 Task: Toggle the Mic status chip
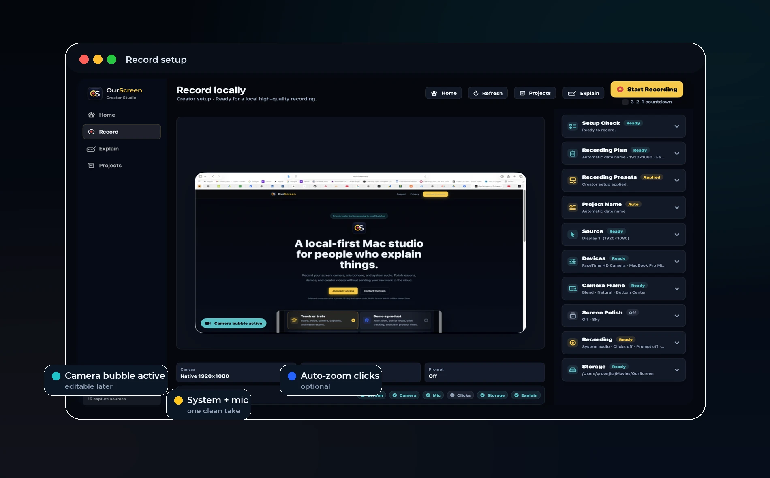pyautogui.click(x=433, y=395)
